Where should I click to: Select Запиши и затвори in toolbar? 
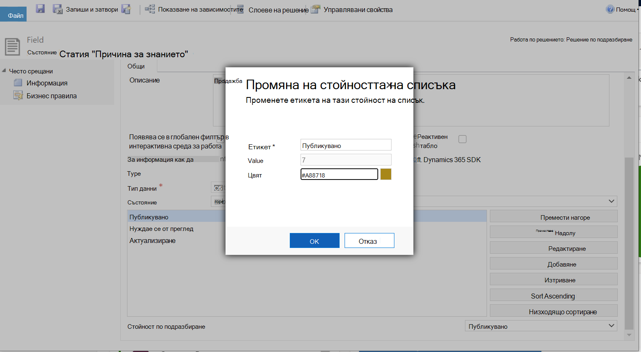tap(92, 9)
